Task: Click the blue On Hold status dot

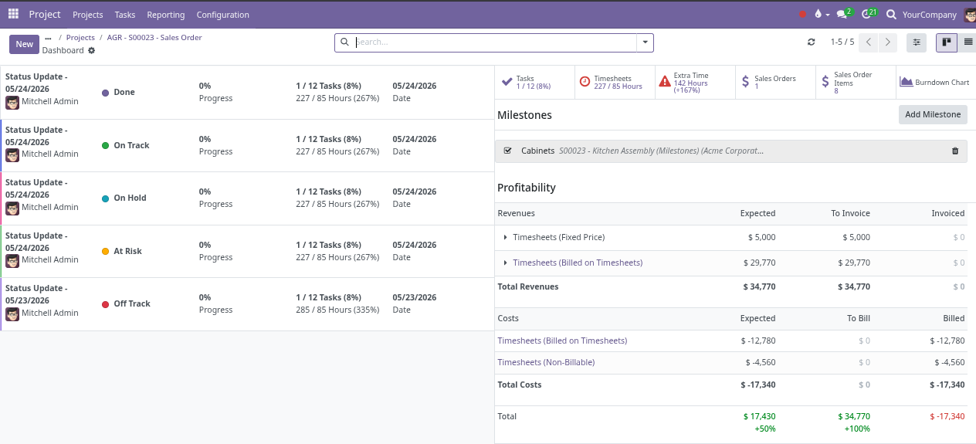Action: click(x=106, y=198)
